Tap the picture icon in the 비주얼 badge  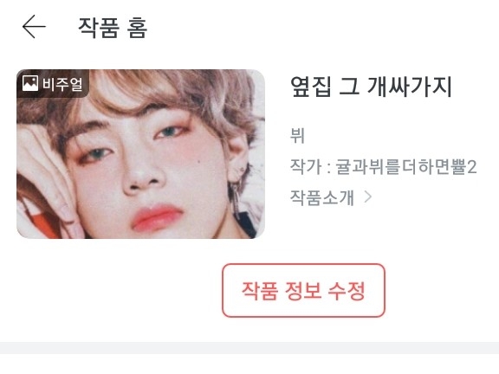click(x=30, y=83)
